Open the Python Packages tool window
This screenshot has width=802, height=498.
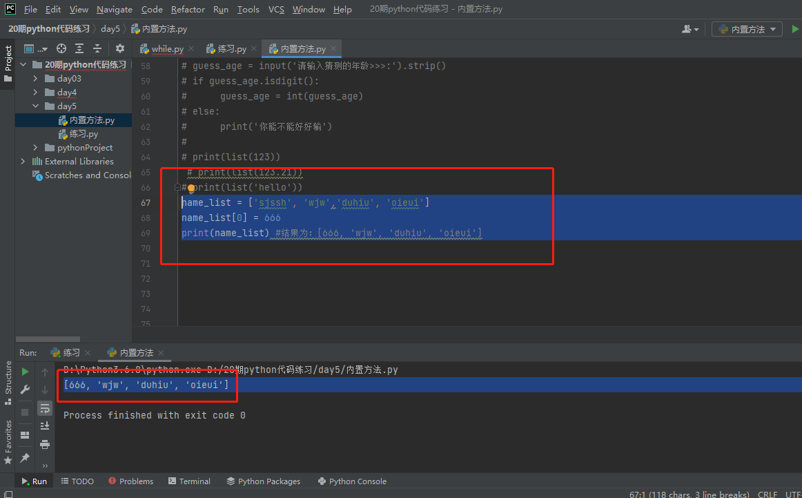[264, 481]
